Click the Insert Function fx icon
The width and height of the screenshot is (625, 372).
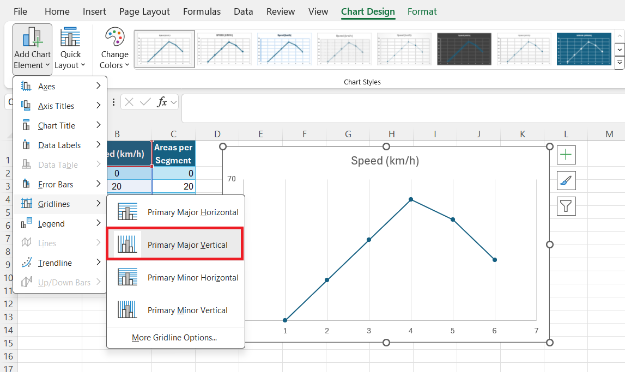tap(162, 102)
